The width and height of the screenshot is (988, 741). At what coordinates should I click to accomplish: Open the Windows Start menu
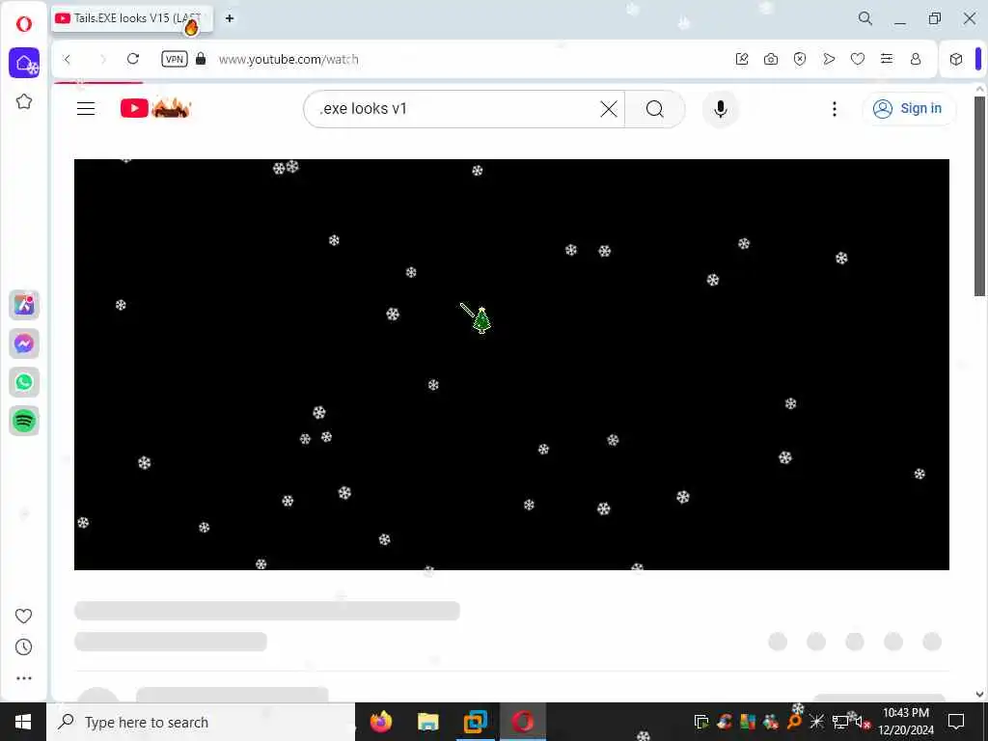tap(23, 722)
